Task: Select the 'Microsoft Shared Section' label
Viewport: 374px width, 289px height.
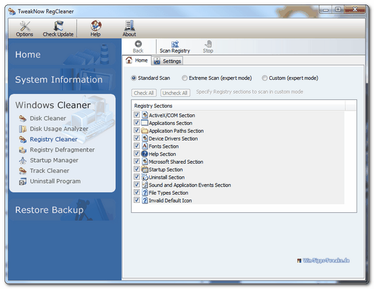Action: pos(176,162)
